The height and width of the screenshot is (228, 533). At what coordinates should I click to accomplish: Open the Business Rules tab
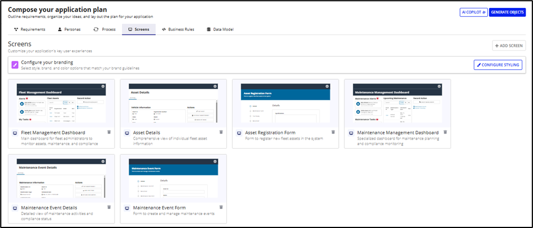[178, 29]
